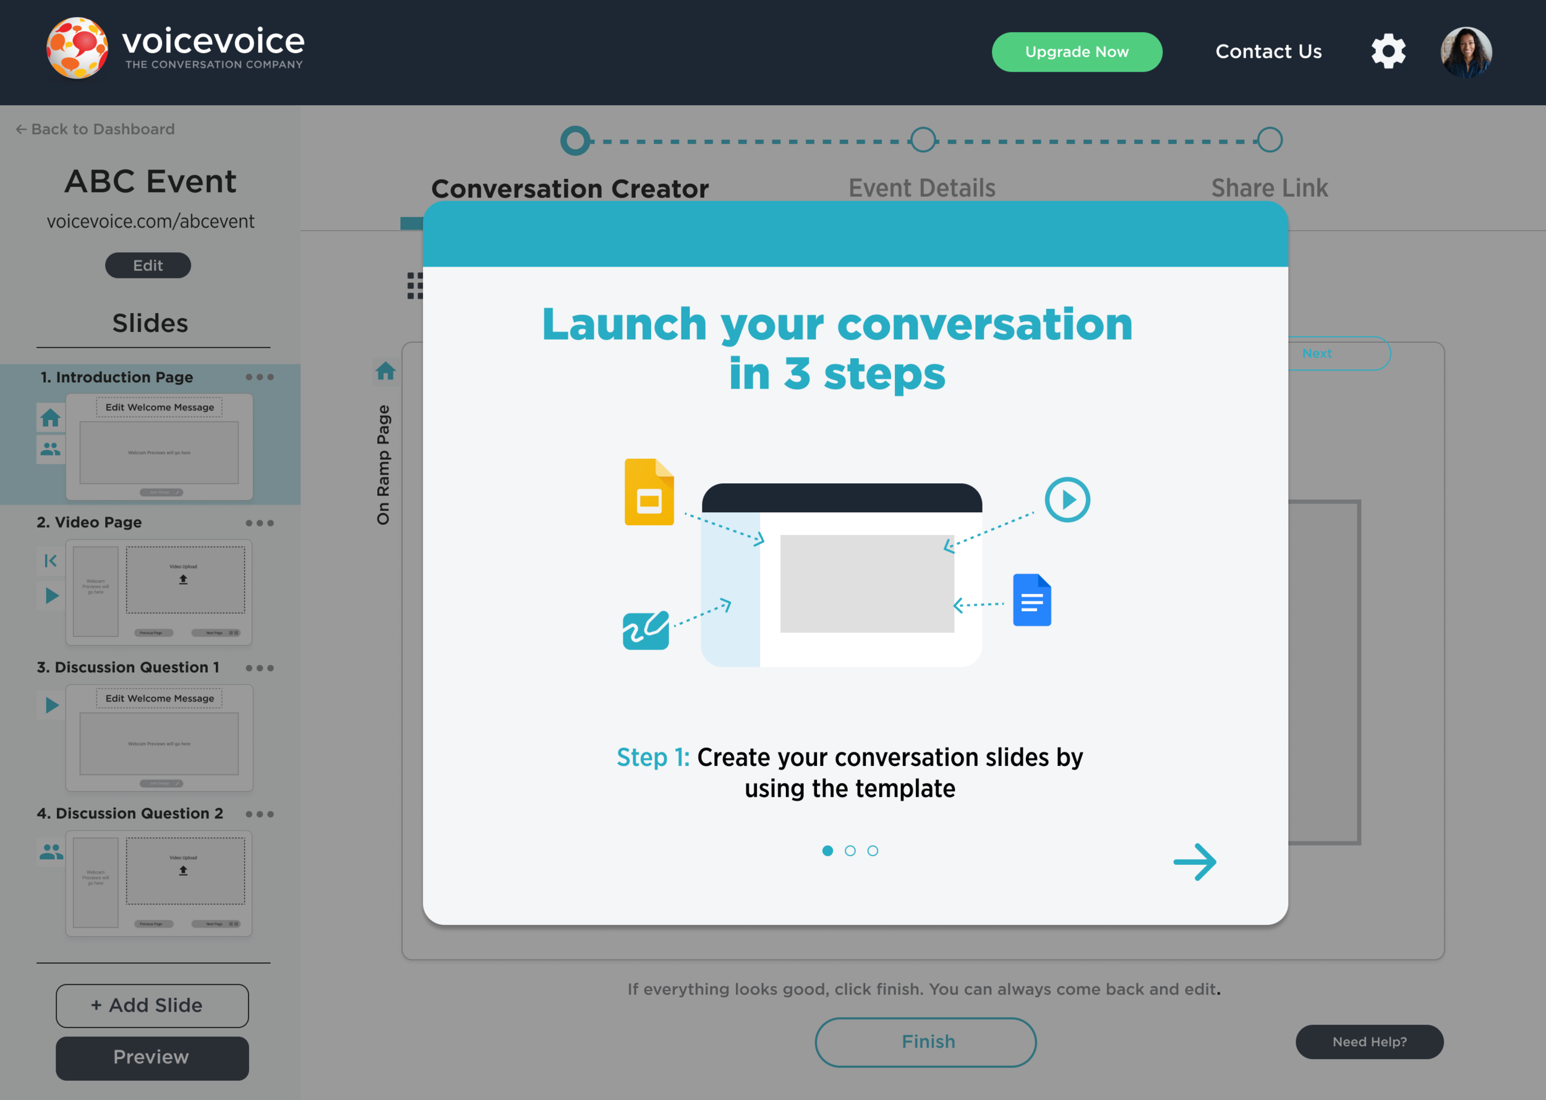
Task: Click the next arrow in the onboarding modal
Action: [x=1194, y=862]
